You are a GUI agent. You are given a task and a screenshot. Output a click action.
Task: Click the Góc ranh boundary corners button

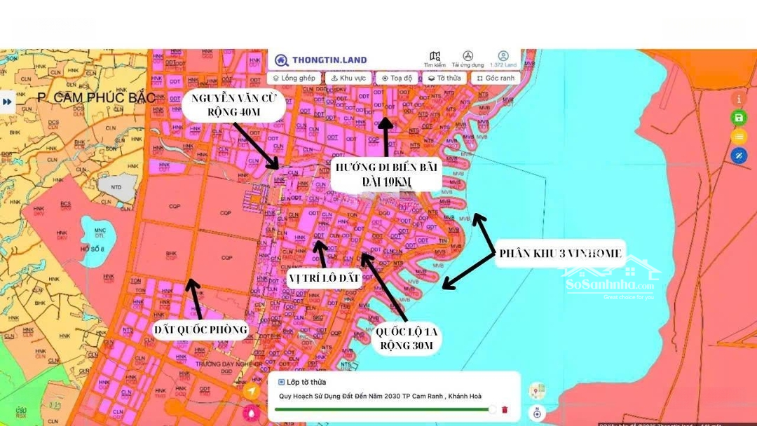(x=496, y=78)
